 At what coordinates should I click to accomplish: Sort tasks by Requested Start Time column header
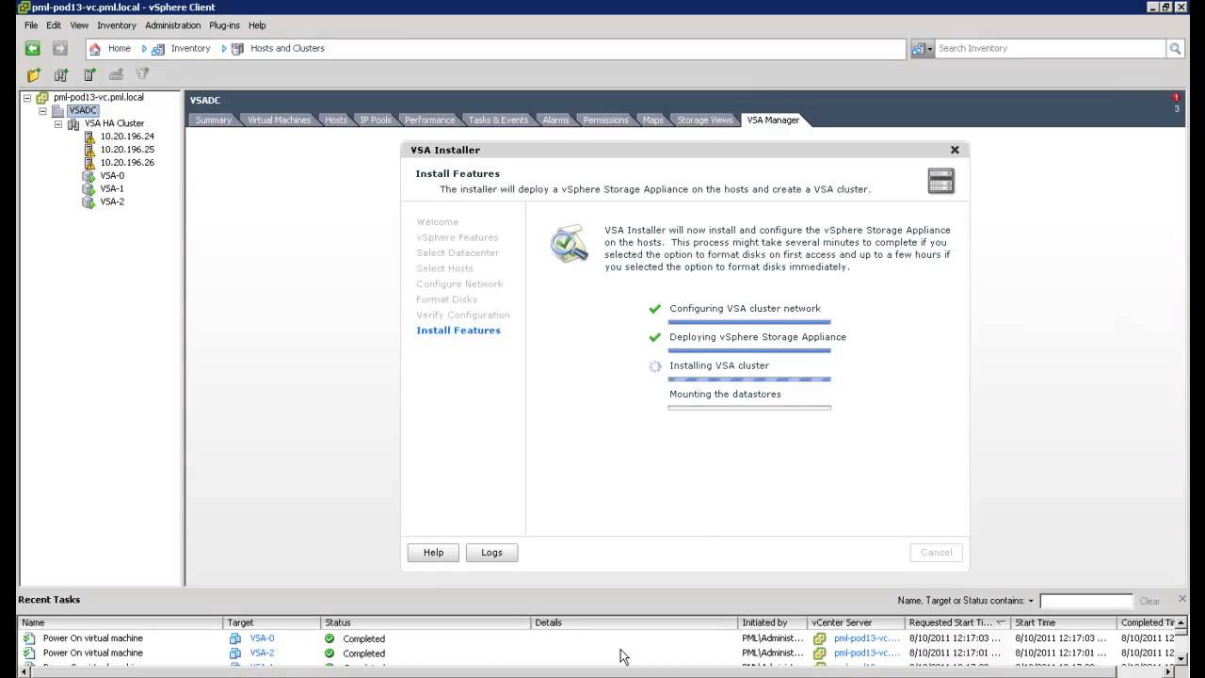point(957,622)
